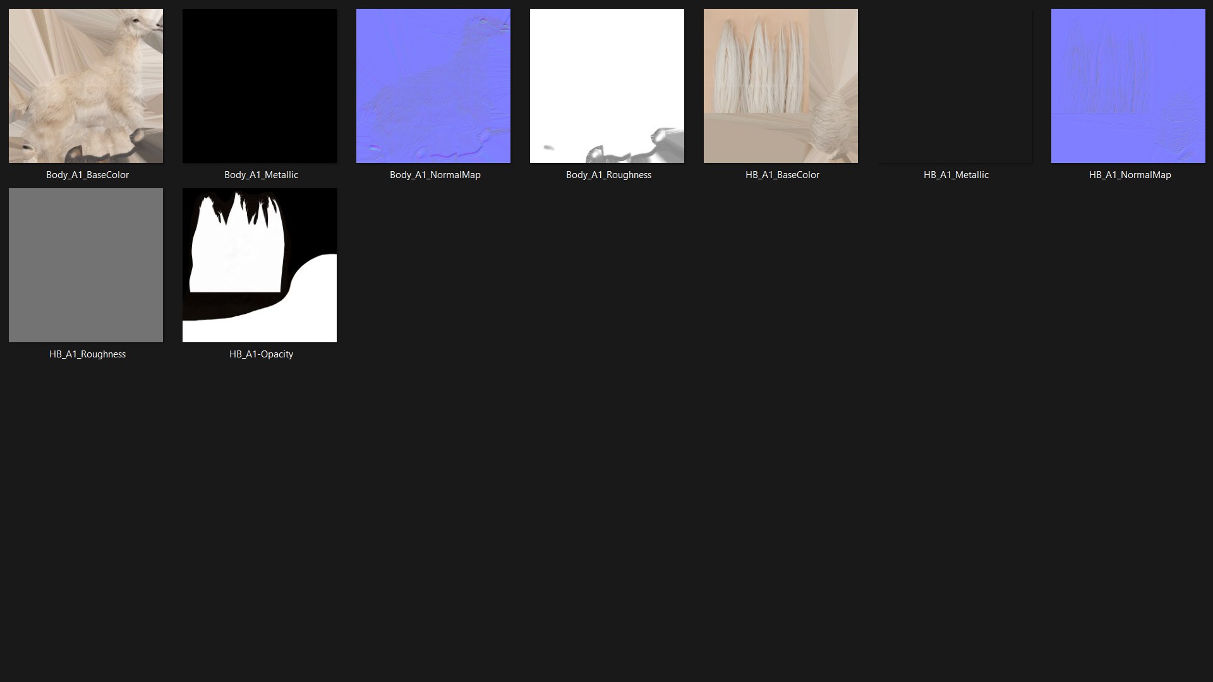Select the HB_A1_NormalMap thumbnail
Screen dimensions: 1213x682
(1128, 86)
